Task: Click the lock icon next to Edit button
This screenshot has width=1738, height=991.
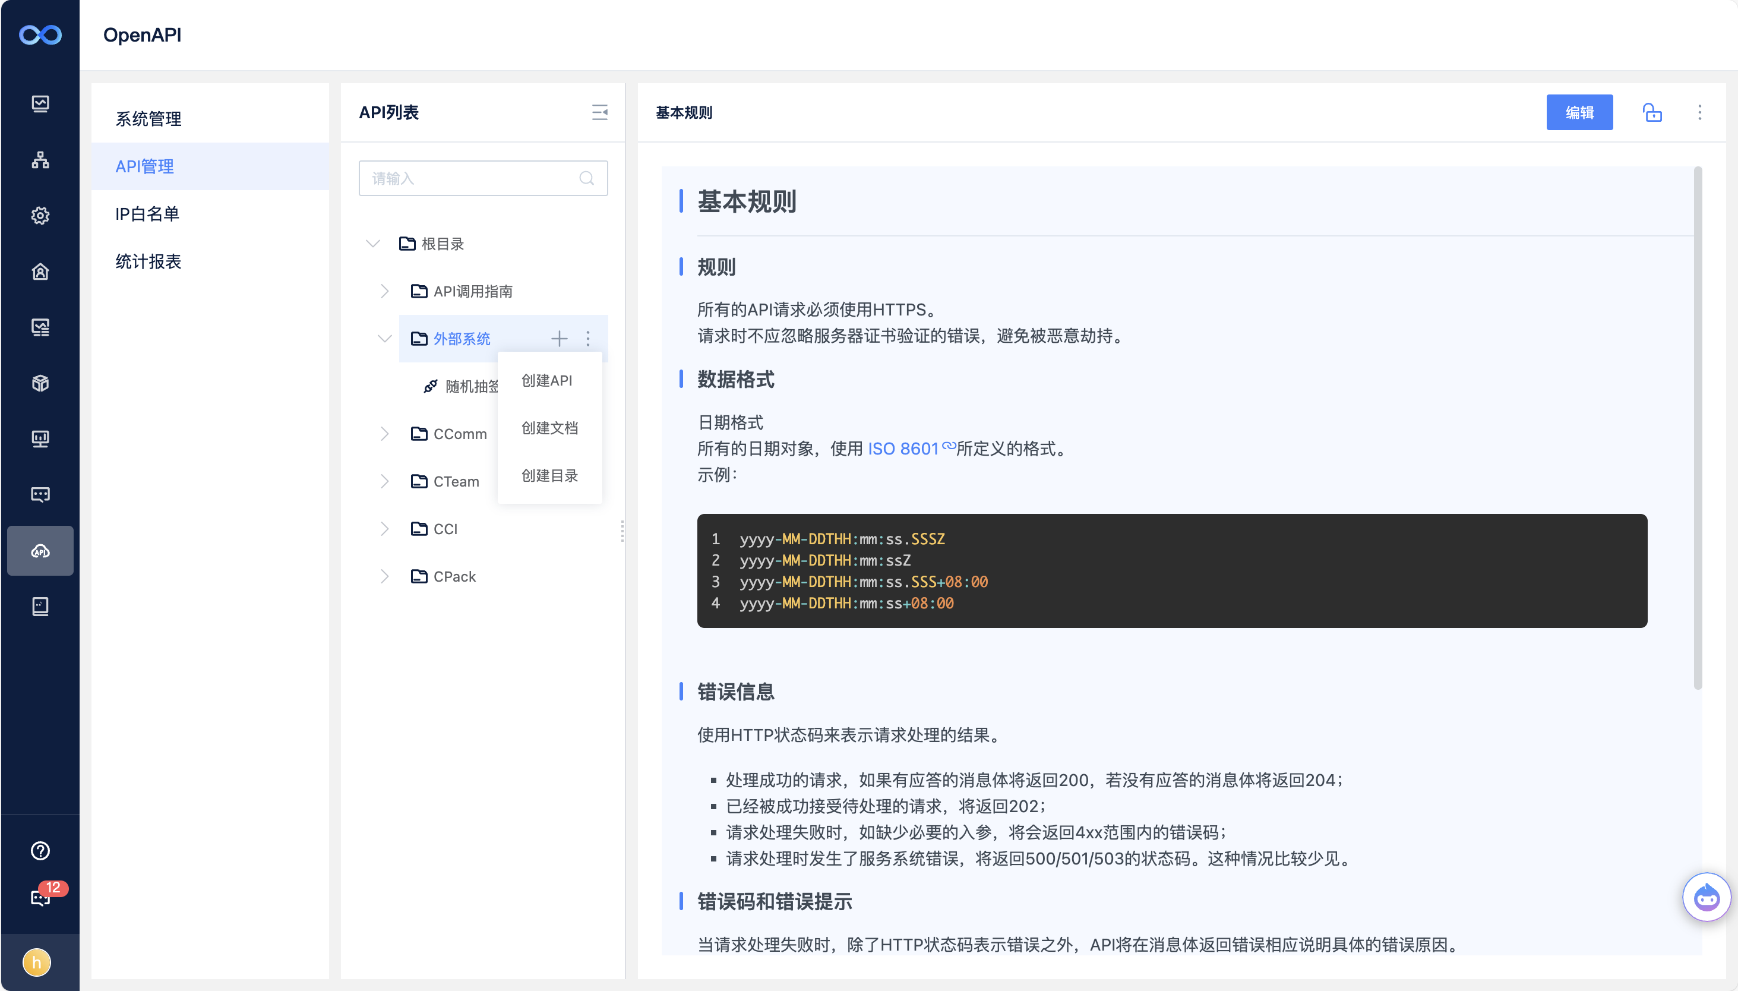Action: tap(1652, 112)
